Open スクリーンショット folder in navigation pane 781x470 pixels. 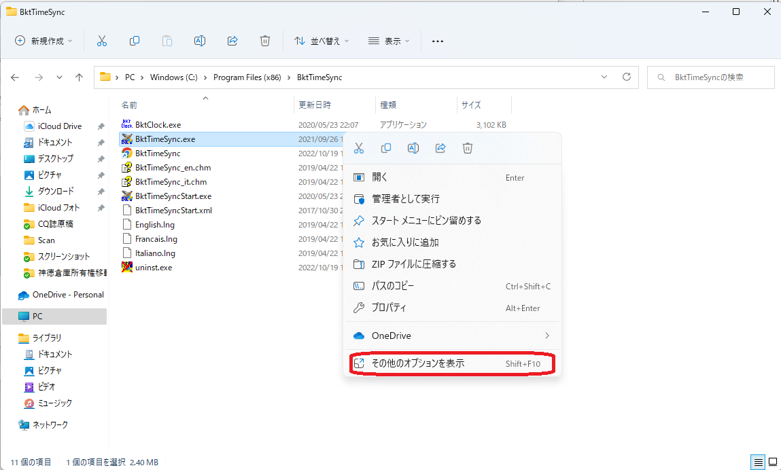pos(64,257)
